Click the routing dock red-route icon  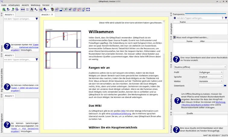pyautogui.click(x=79, y=10)
